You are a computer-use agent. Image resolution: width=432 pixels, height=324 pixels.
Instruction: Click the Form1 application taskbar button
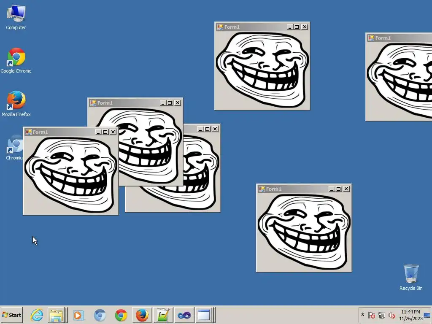point(204,315)
